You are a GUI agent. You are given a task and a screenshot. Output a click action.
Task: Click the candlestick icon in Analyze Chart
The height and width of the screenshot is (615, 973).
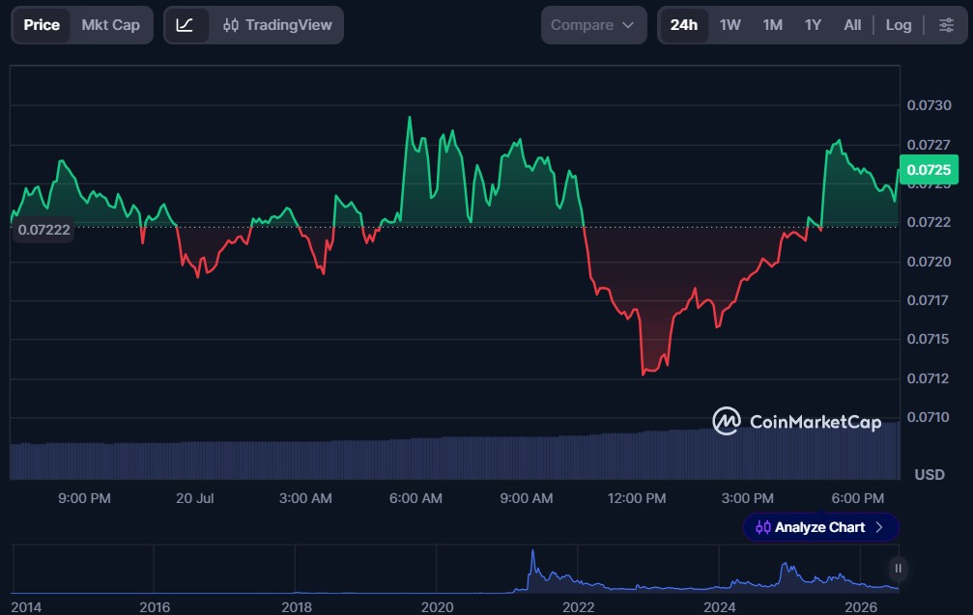(763, 527)
